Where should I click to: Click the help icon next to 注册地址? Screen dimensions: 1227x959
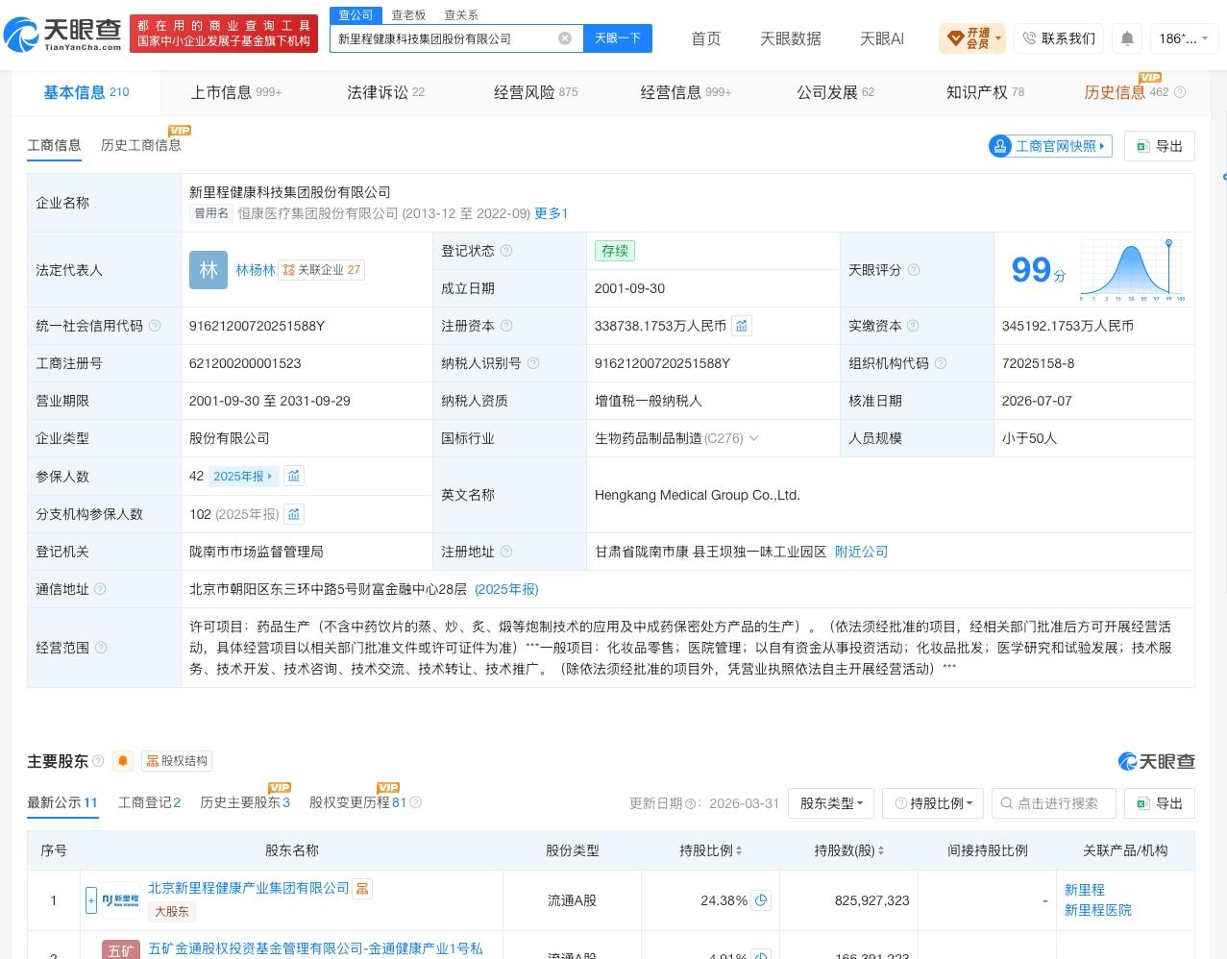point(506,552)
